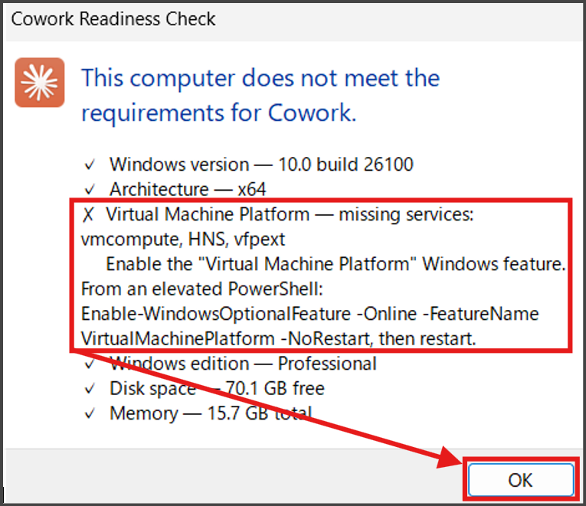
Task: Click the checkmark beside Memory
Action: (x=90, y=414)
